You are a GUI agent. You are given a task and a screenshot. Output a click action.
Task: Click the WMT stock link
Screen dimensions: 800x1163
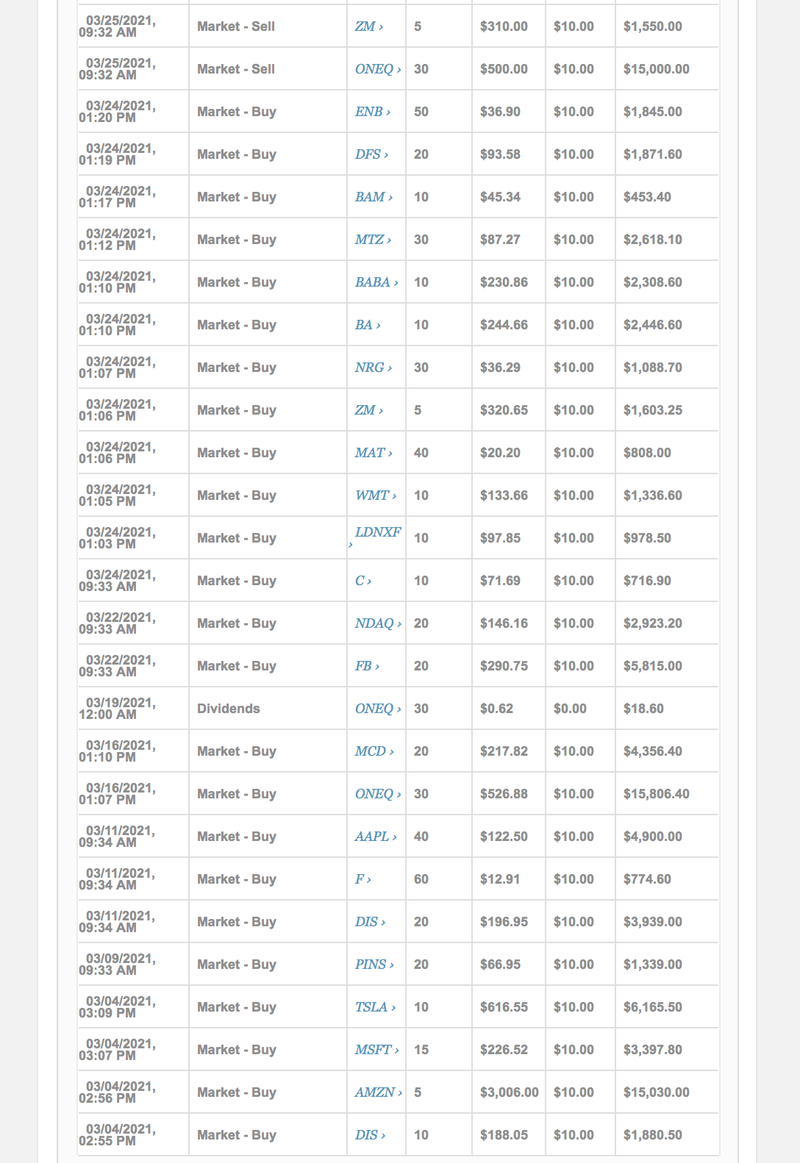tap(372, 495)
